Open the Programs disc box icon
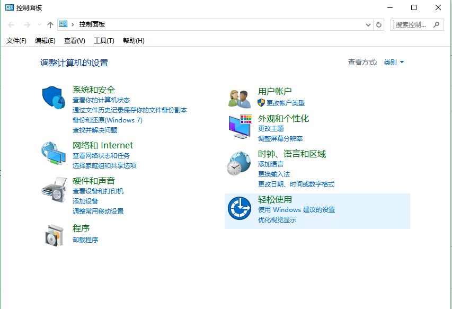The width and height of the screenshot is (452, 309). pyautogui.click(x=54, y=235)
